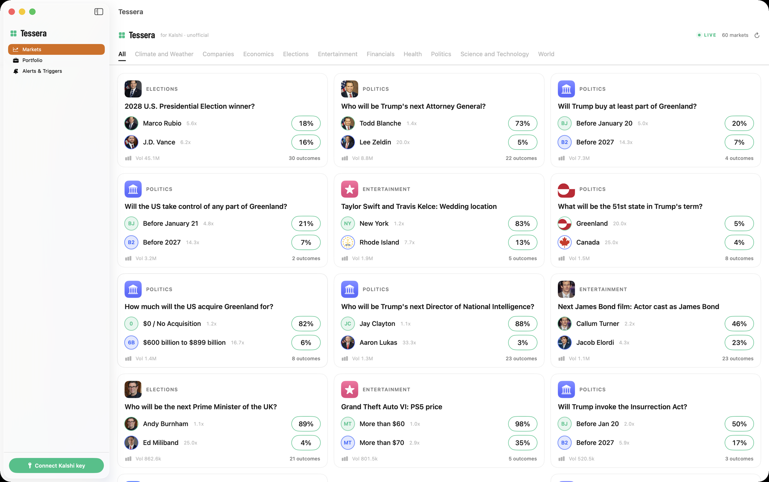
Task: Click the 6B badge for $600 billion outcome
Action: point(131,343)
